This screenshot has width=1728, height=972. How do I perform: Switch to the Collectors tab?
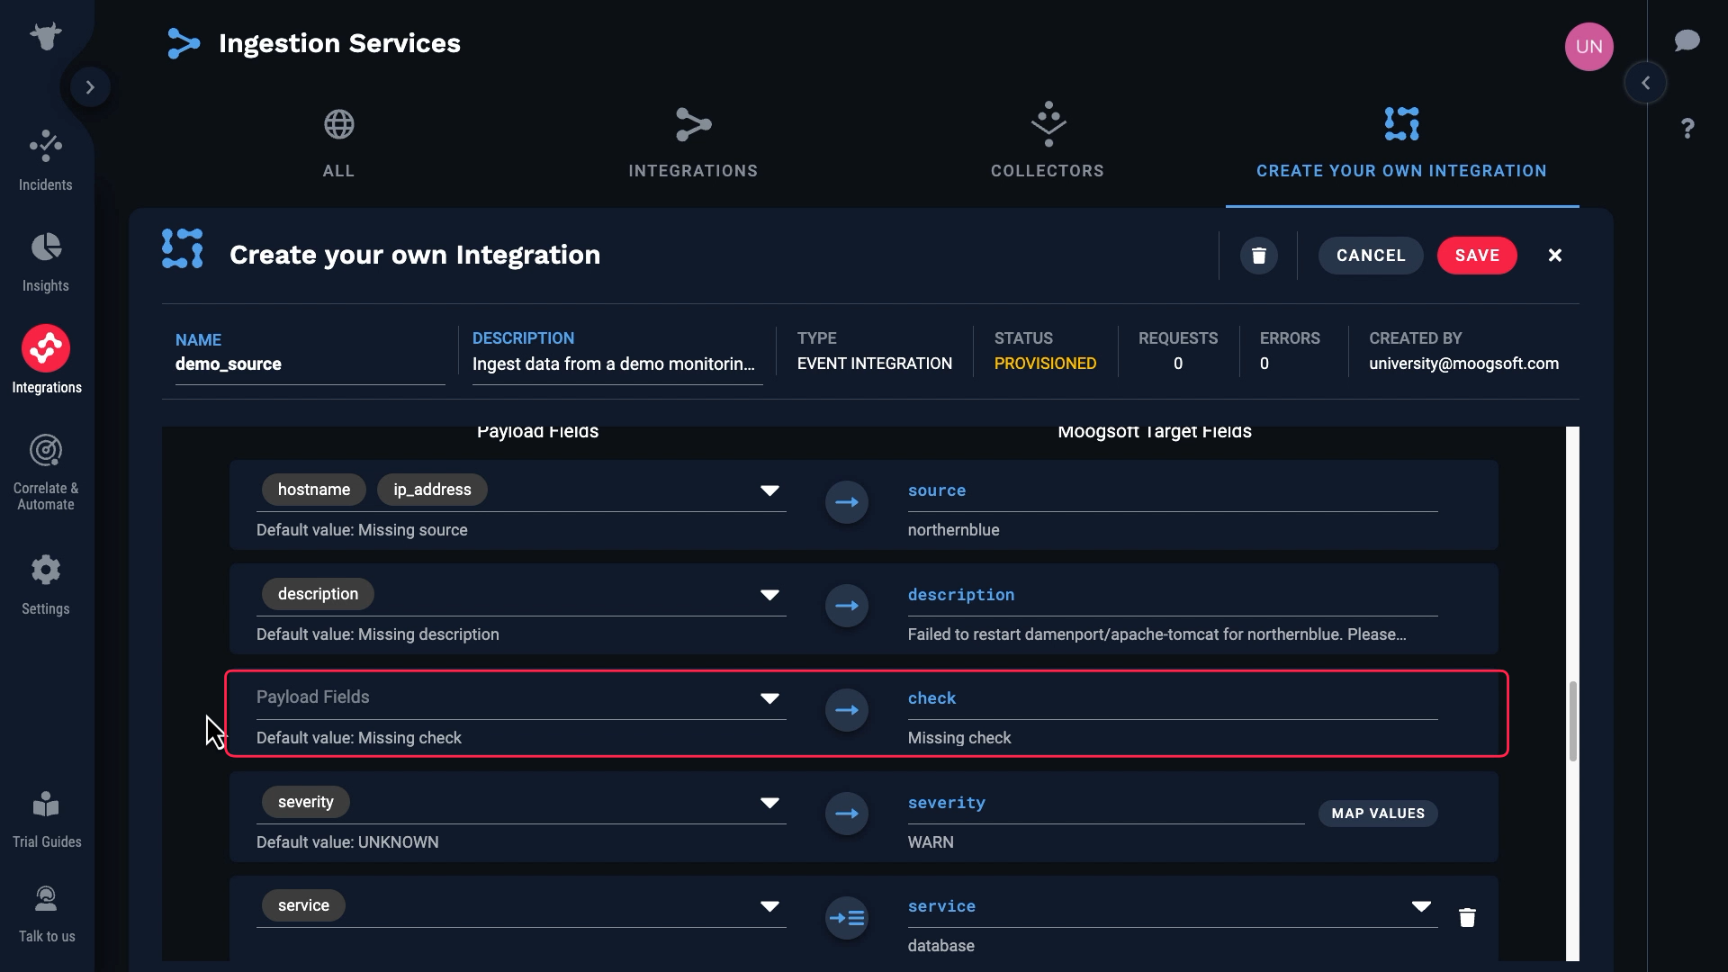[x=1047, y=142]
